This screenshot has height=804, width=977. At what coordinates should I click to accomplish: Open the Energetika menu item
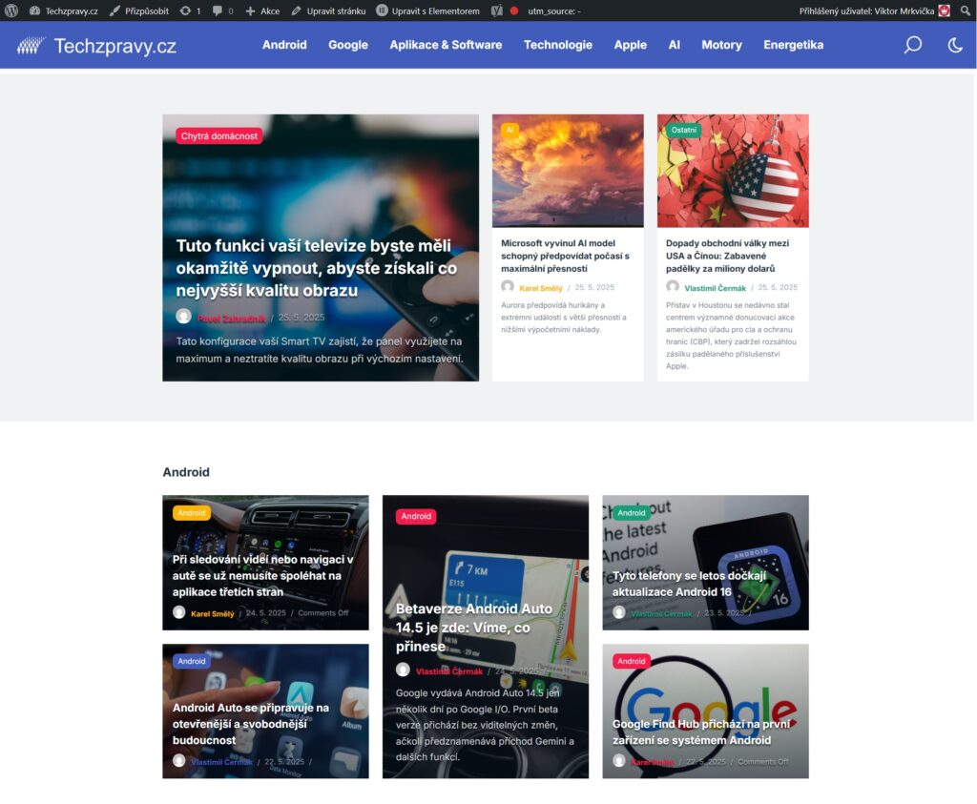(794, 45)
